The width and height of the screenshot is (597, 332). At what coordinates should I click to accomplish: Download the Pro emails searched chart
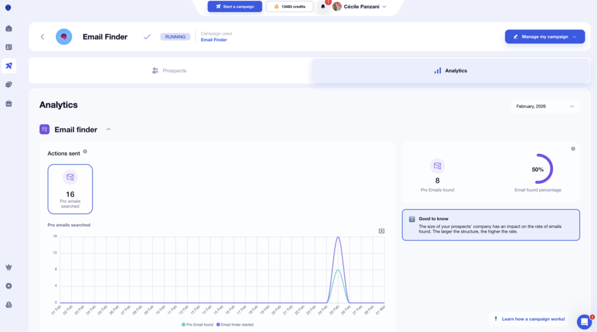pyautogui.click(x=381, y=231)
